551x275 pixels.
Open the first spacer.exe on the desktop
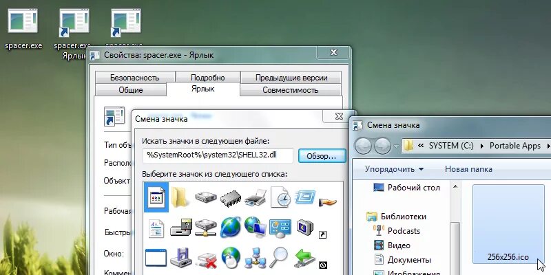click(x=23, y=29)
